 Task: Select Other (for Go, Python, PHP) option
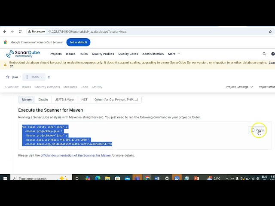click(116, 100)
